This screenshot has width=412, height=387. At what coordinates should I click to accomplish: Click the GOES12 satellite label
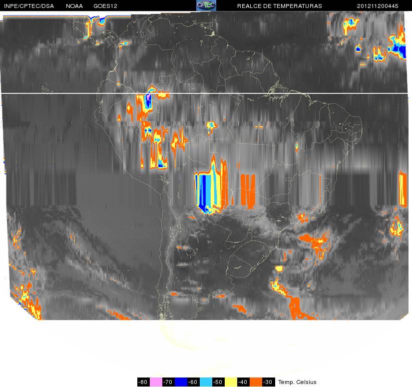click(x=105, y=6)
